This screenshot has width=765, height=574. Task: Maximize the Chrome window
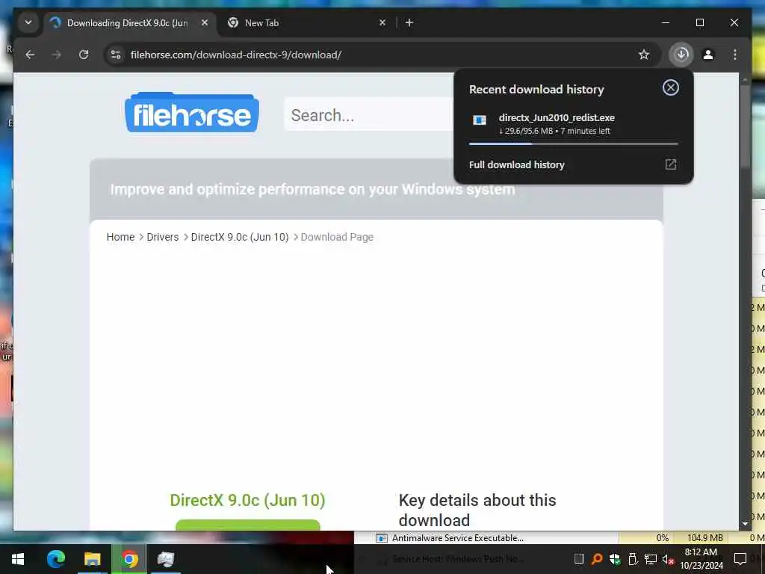(699, 22)
